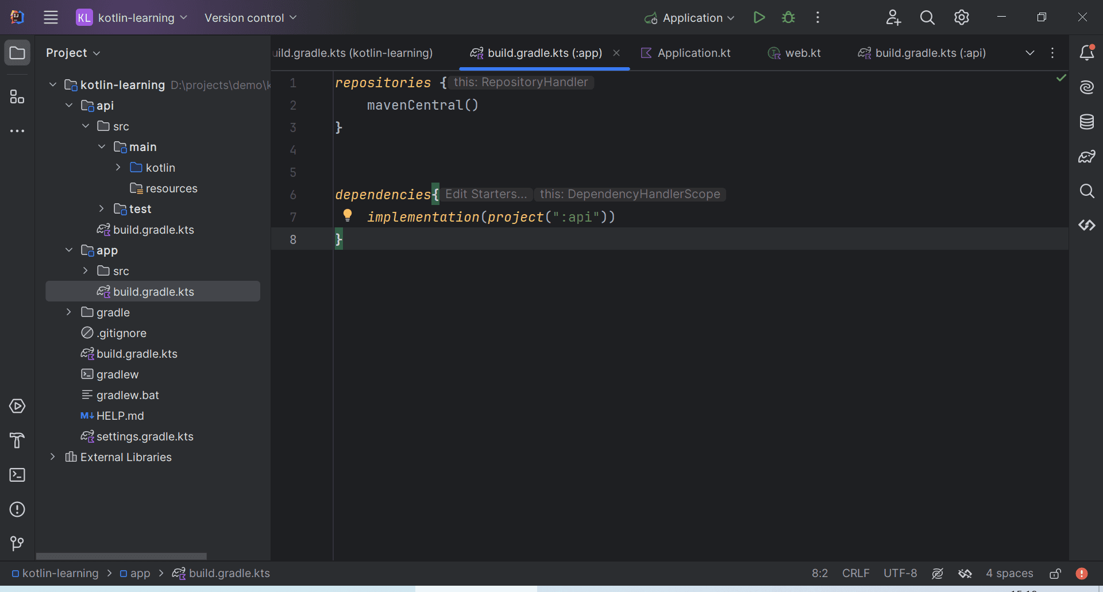Change the CRLF line separator
1103x592 pixels.
click(x=855, y=573)
